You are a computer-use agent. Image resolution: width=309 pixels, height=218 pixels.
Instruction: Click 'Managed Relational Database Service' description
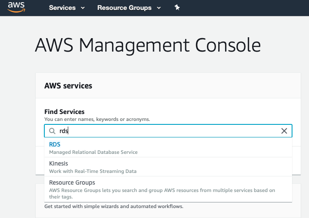(93, 152)
